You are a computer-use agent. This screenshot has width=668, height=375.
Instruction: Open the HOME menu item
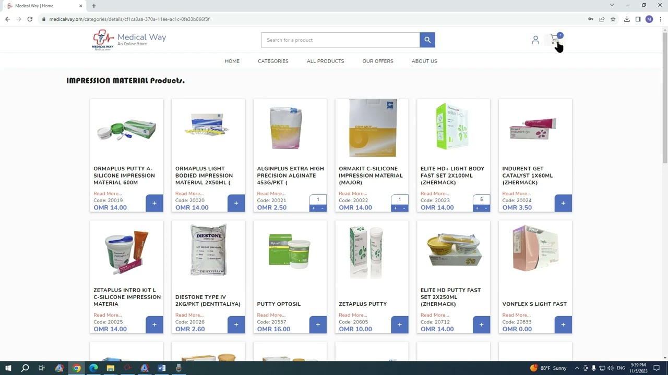click(232, 61)
